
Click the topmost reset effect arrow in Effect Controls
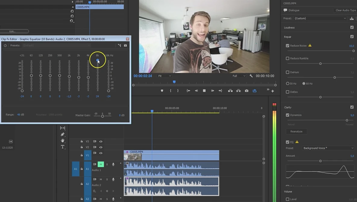pos(72,11)
